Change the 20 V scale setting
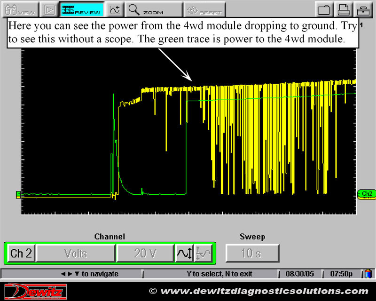The image size is (376, 301). click(x=145, y=253)
